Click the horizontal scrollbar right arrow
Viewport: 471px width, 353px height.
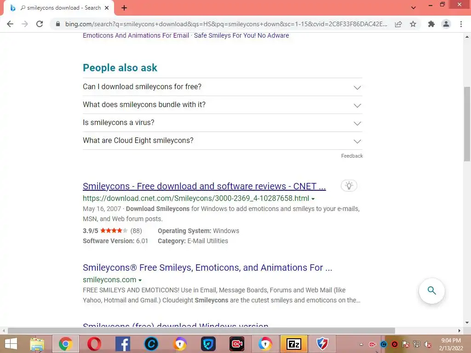[460, 330]
